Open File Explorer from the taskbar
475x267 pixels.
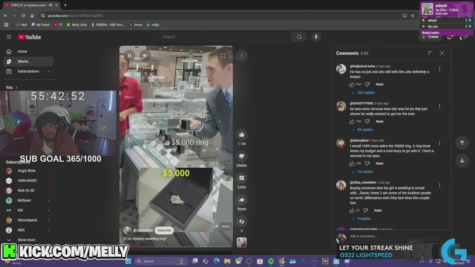[x=227, y=261]
